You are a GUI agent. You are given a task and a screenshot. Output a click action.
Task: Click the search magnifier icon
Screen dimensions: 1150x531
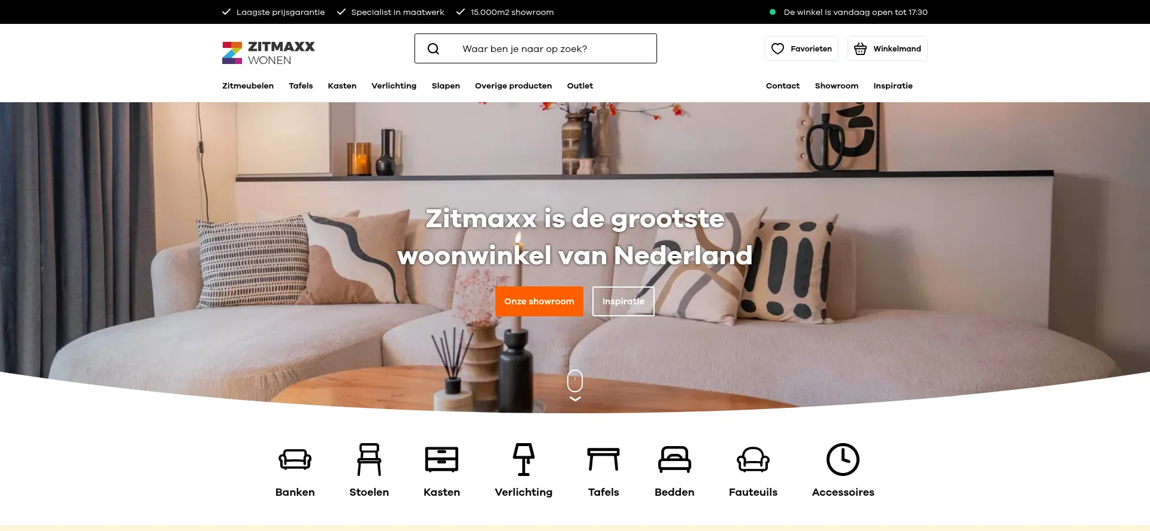[x=434, y=49]
